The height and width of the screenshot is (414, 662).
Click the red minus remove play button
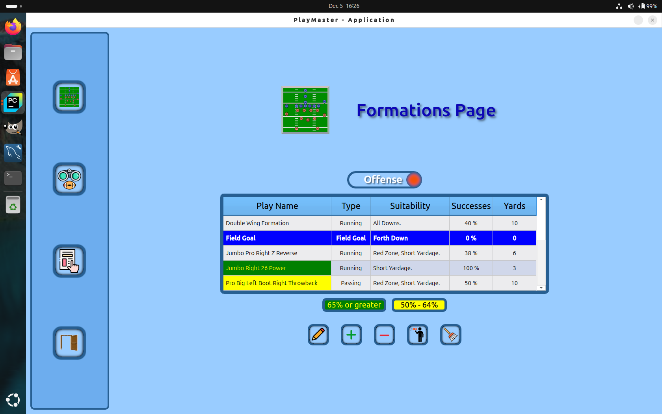[x=385, y=335]
